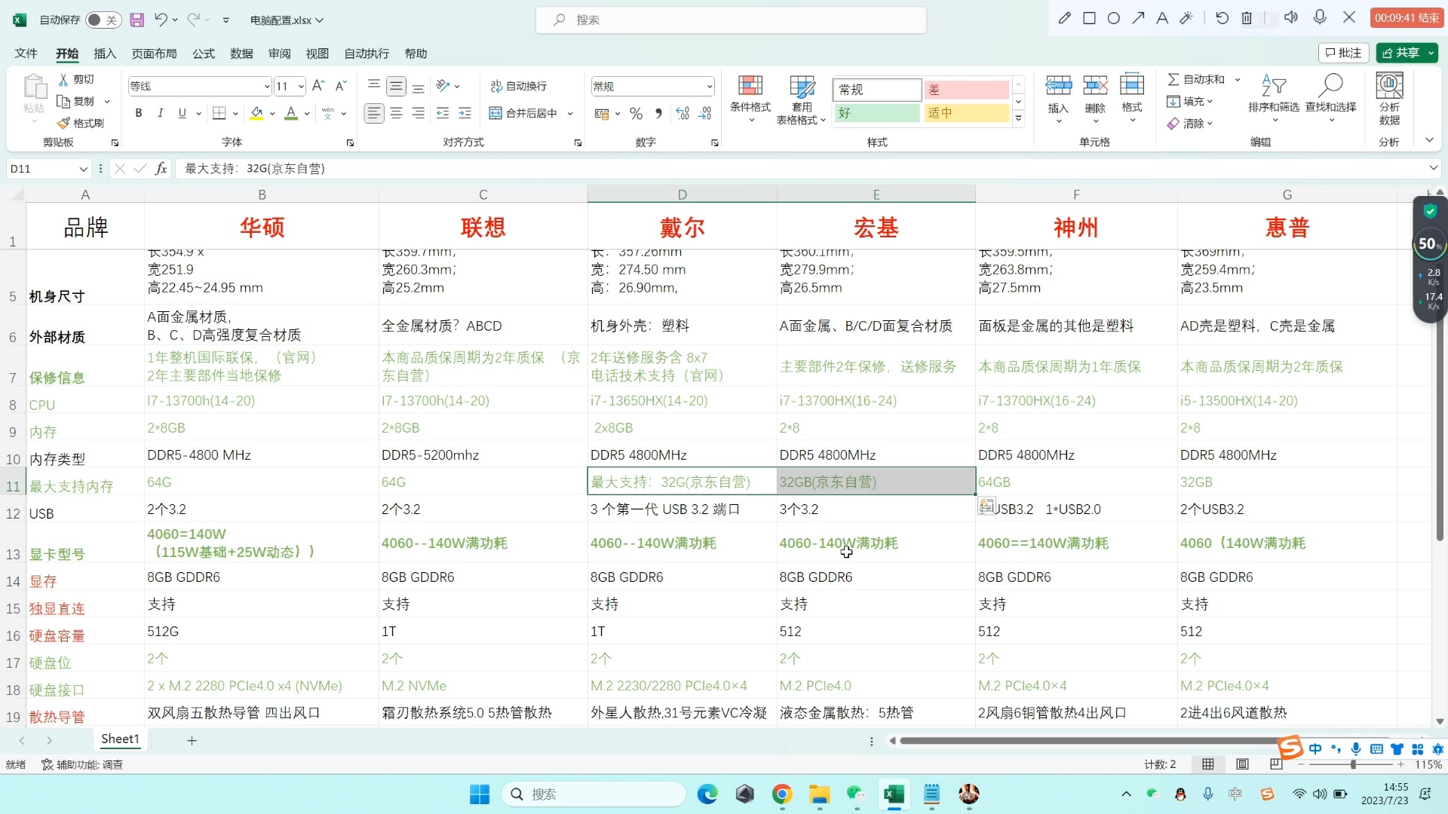Viewport: 1448px width, 814px height.
Task: Right align cell text
Action: tap(419, 113)
